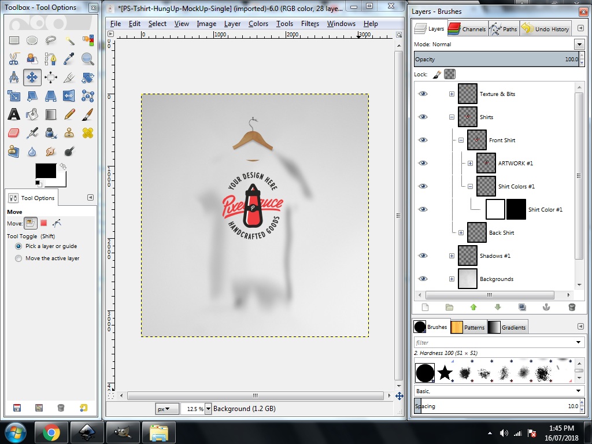Select the Paintbrush tool
The image size is (592, 444).
87,114
